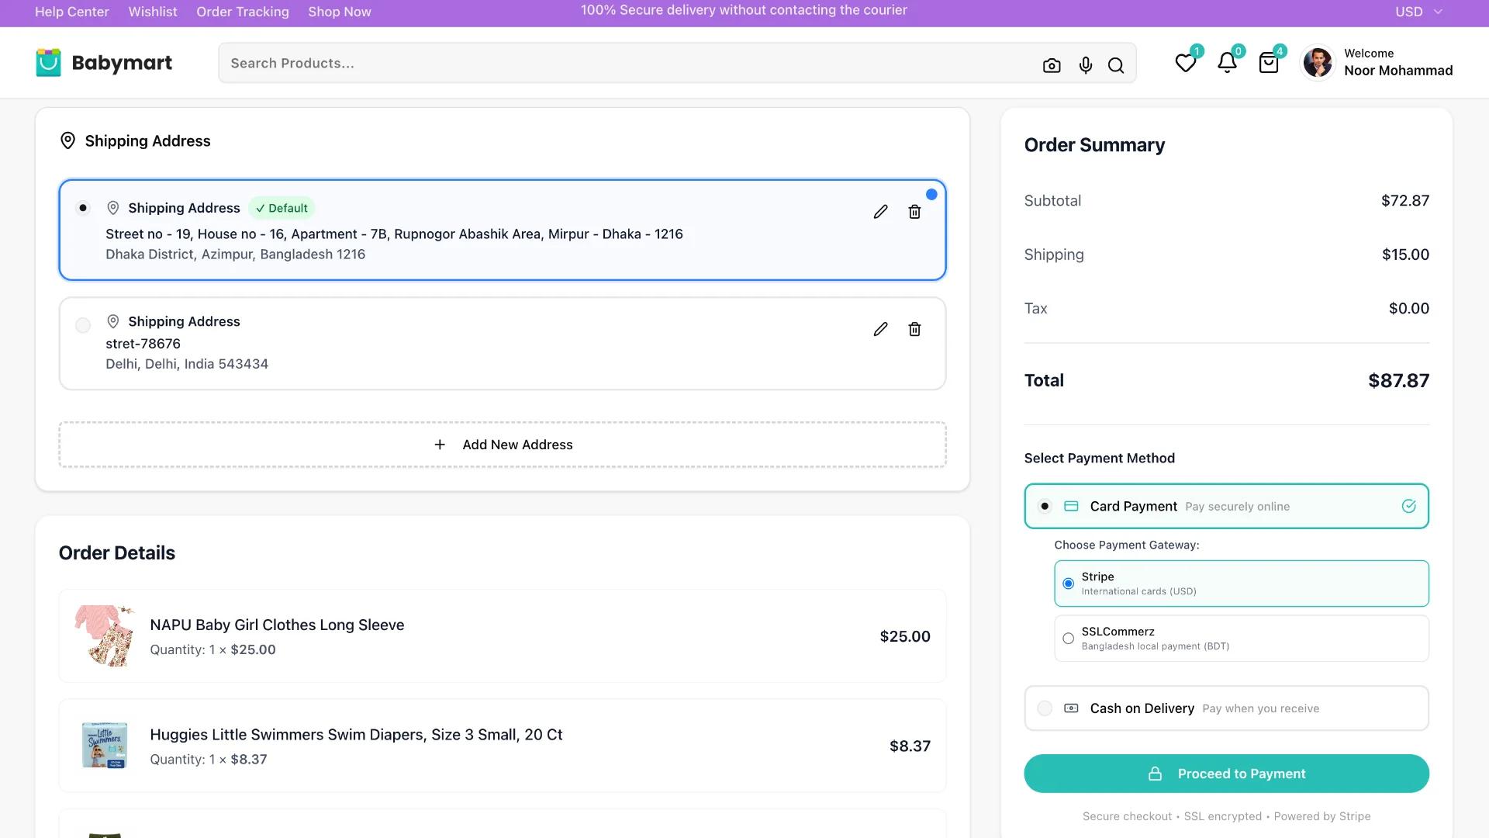Open notifications bell icon
The width and height of the screenshot is (1489, 838).
point(1227,63)
